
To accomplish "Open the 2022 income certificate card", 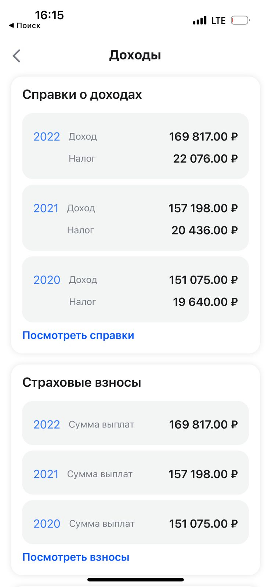I will [x=135, y=146].
